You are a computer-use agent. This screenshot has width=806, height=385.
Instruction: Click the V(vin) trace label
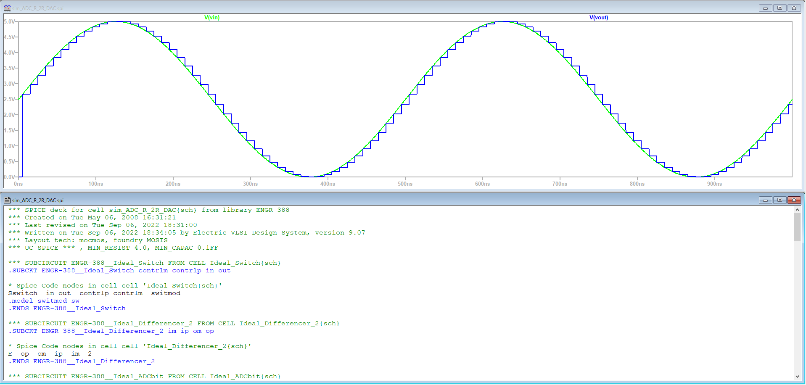pyautogui.click(x=212, y=17)
